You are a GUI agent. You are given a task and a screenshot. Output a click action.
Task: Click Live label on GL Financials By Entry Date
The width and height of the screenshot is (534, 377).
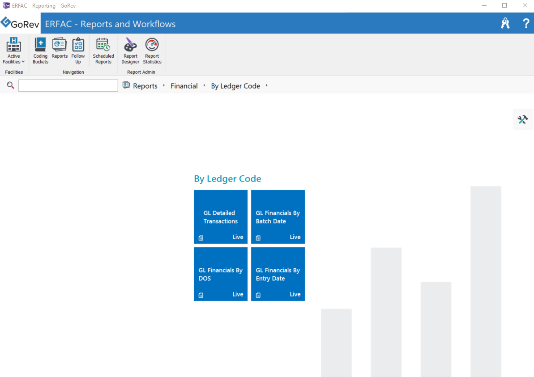click(x=295, y=294)
